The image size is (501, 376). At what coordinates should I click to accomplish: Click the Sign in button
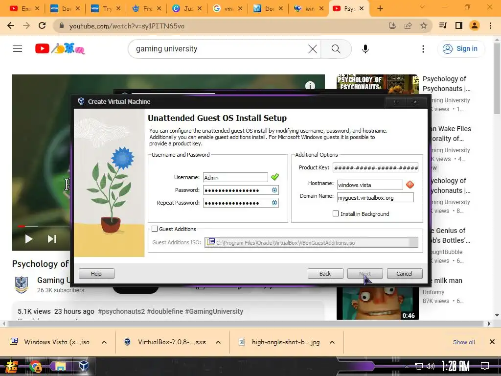point(460,48)
